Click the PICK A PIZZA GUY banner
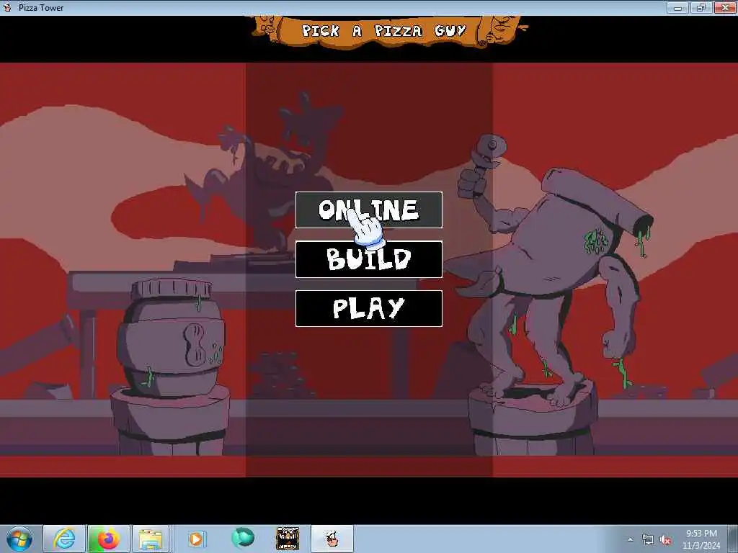The image size is (738, 553). click(x=386, y=32)
